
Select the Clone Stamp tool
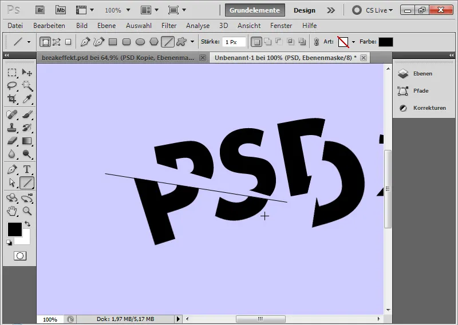[12, 128]
